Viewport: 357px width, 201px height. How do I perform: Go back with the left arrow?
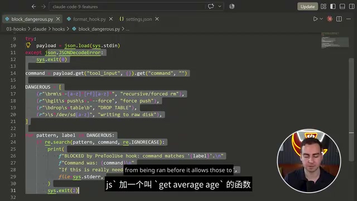point(33,7)
